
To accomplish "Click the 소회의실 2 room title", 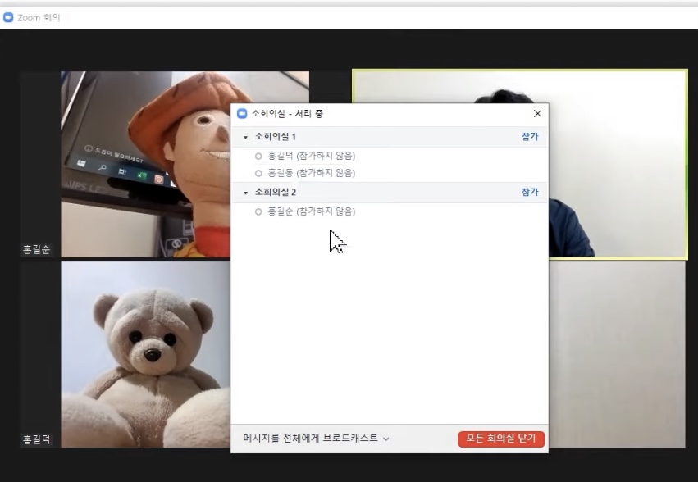I will coord(275,193).
